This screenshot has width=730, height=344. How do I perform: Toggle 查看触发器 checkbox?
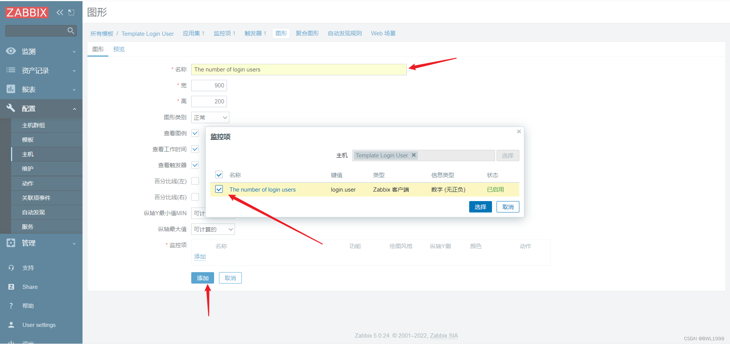tap(195, 165)
